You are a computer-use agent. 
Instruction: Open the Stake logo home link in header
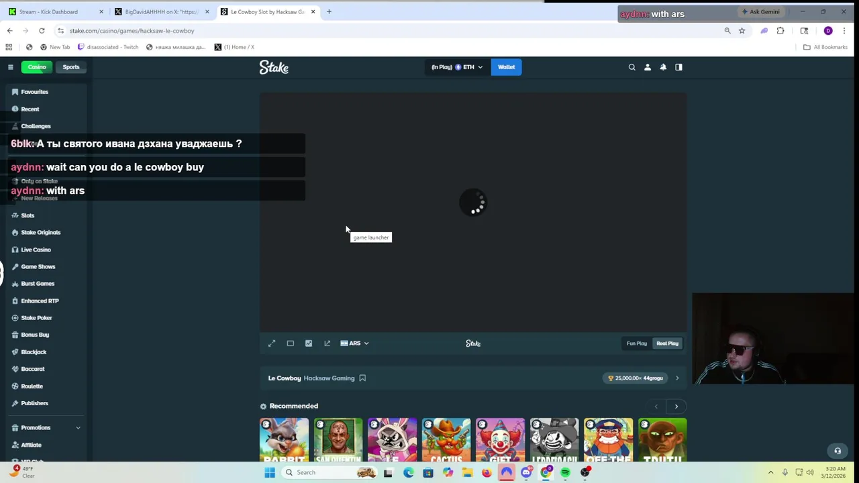[274, 67]
